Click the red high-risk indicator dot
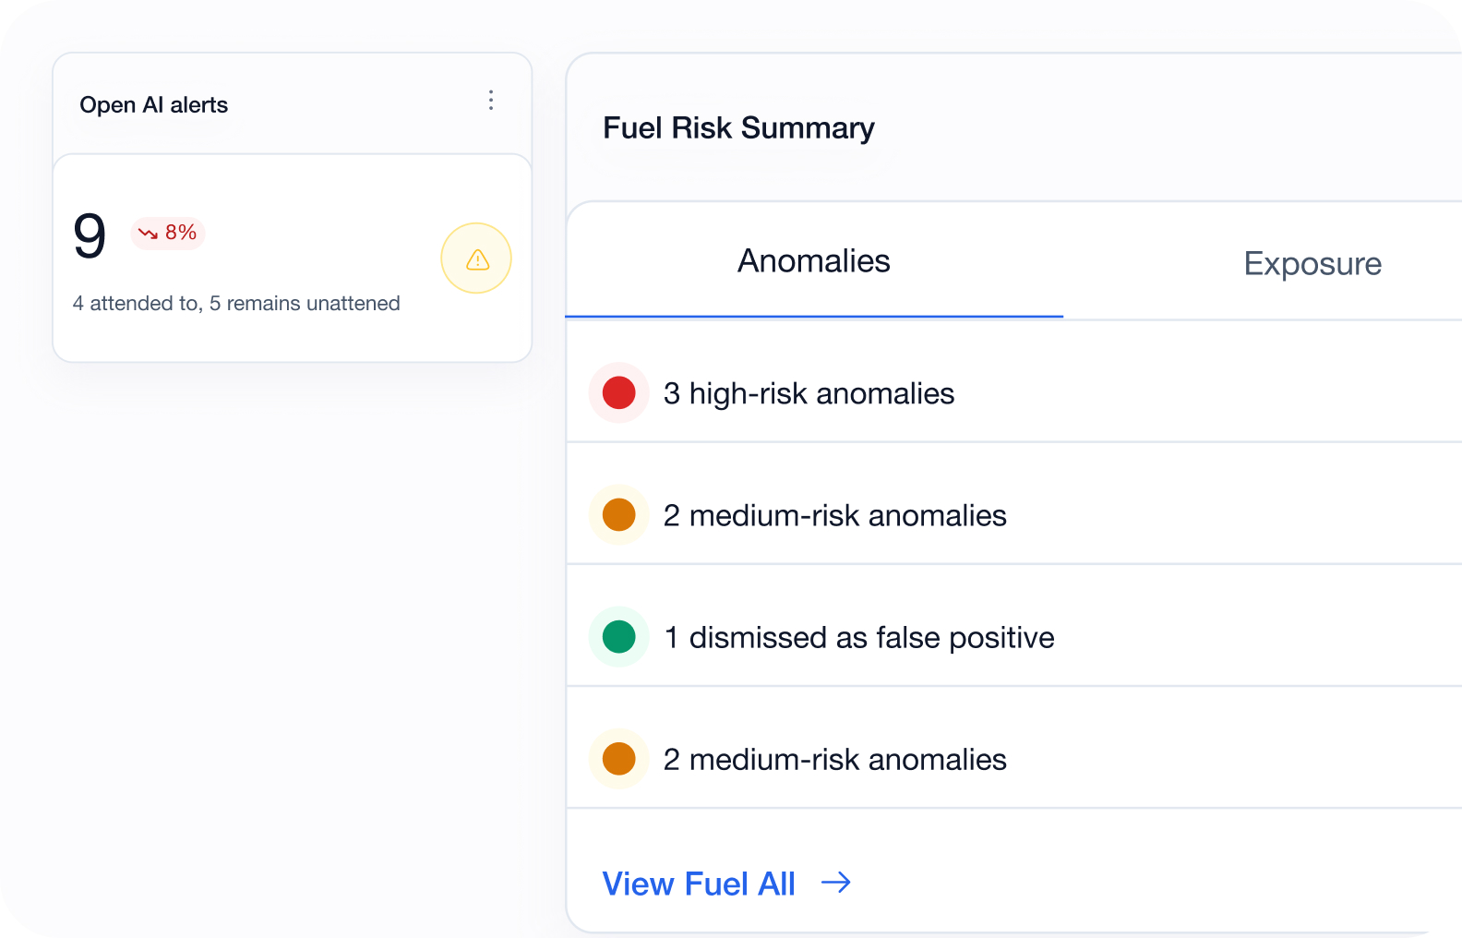The image size is (1462, 938). (x=618, y=393)
